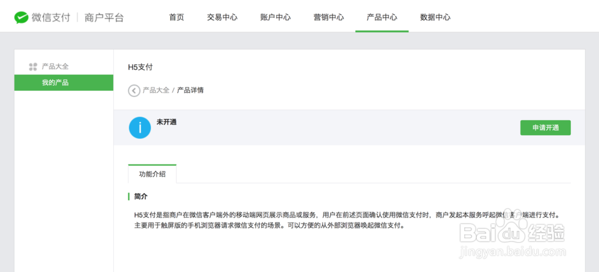Click the 微信支付 brand text

pos(51,17)
